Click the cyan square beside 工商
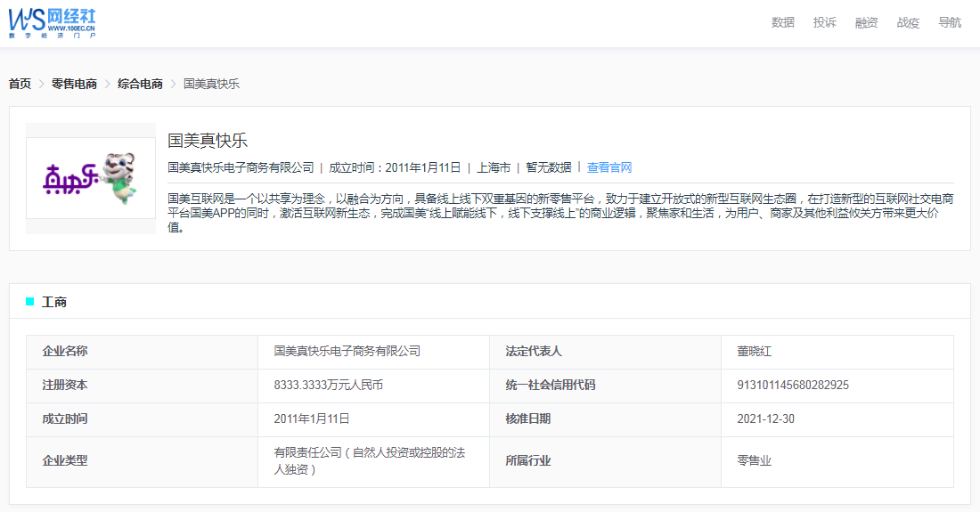The image size is (980, 512). pos(30,302)
